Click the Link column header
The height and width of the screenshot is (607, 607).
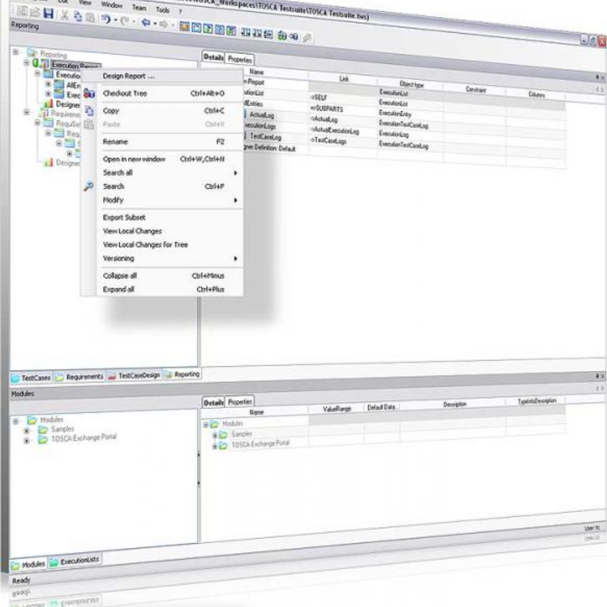(344, 79)
